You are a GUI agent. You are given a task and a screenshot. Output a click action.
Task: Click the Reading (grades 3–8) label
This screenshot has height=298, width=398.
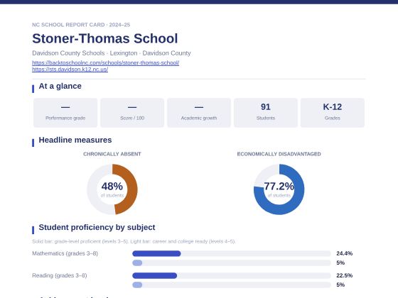[60, 275]
